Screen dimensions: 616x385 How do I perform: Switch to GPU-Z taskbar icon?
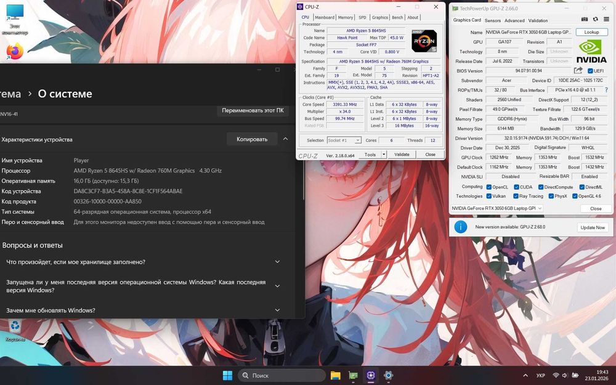(x=353, y=375)
